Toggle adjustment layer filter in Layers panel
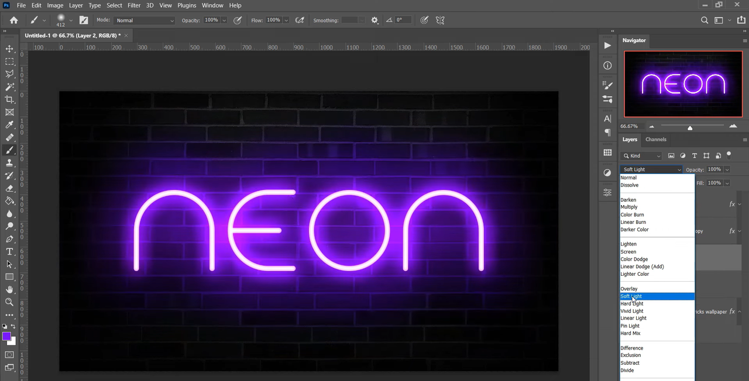This screenshot has height=381, width=749. (x=683, y=155)
